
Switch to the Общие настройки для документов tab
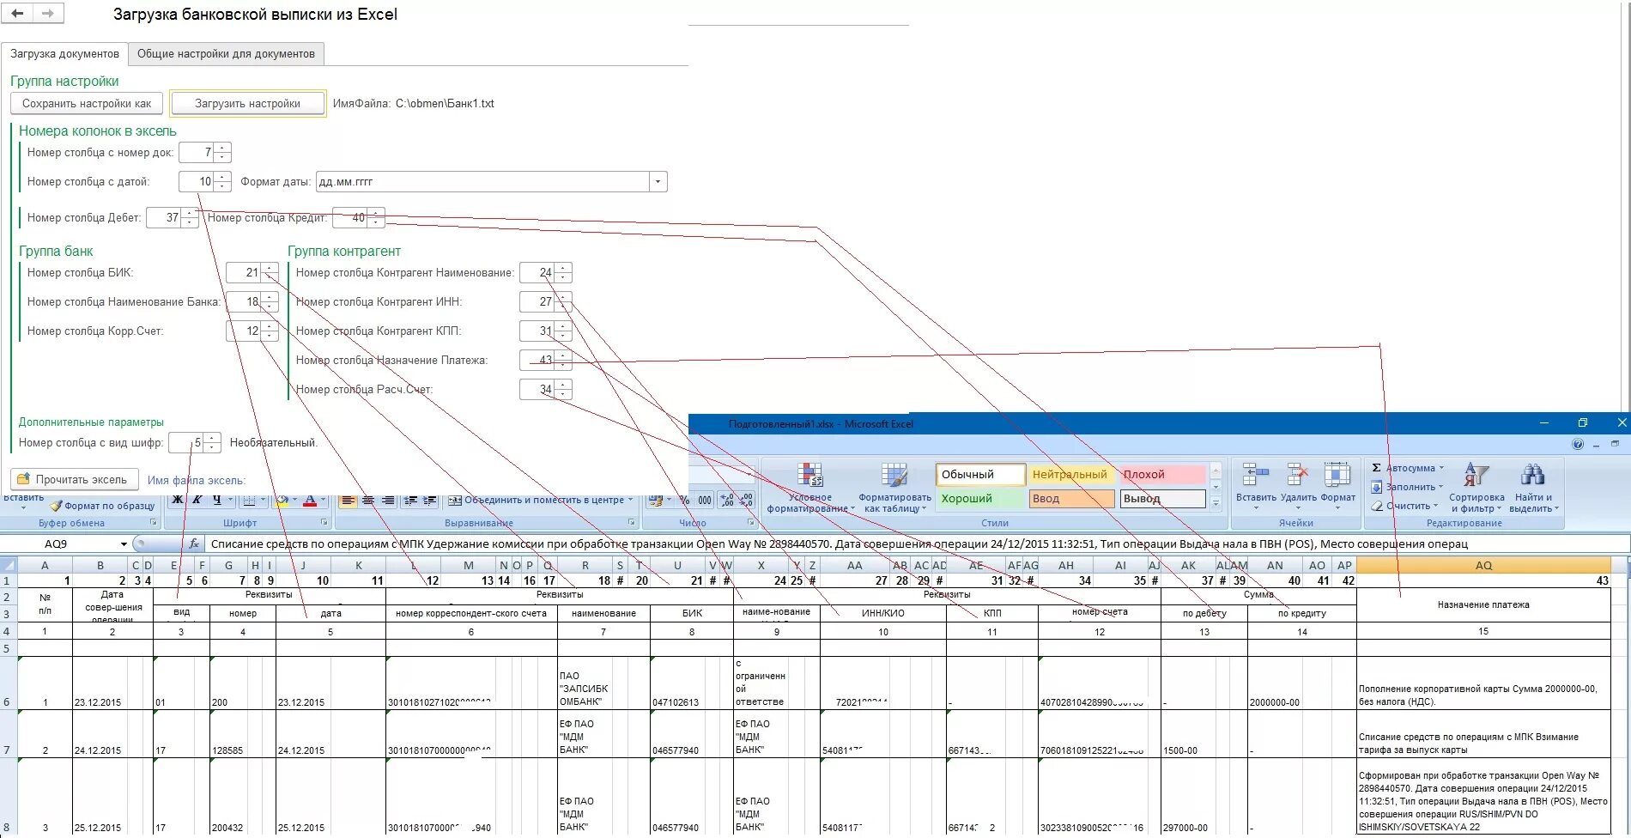(x=226, y=53)
